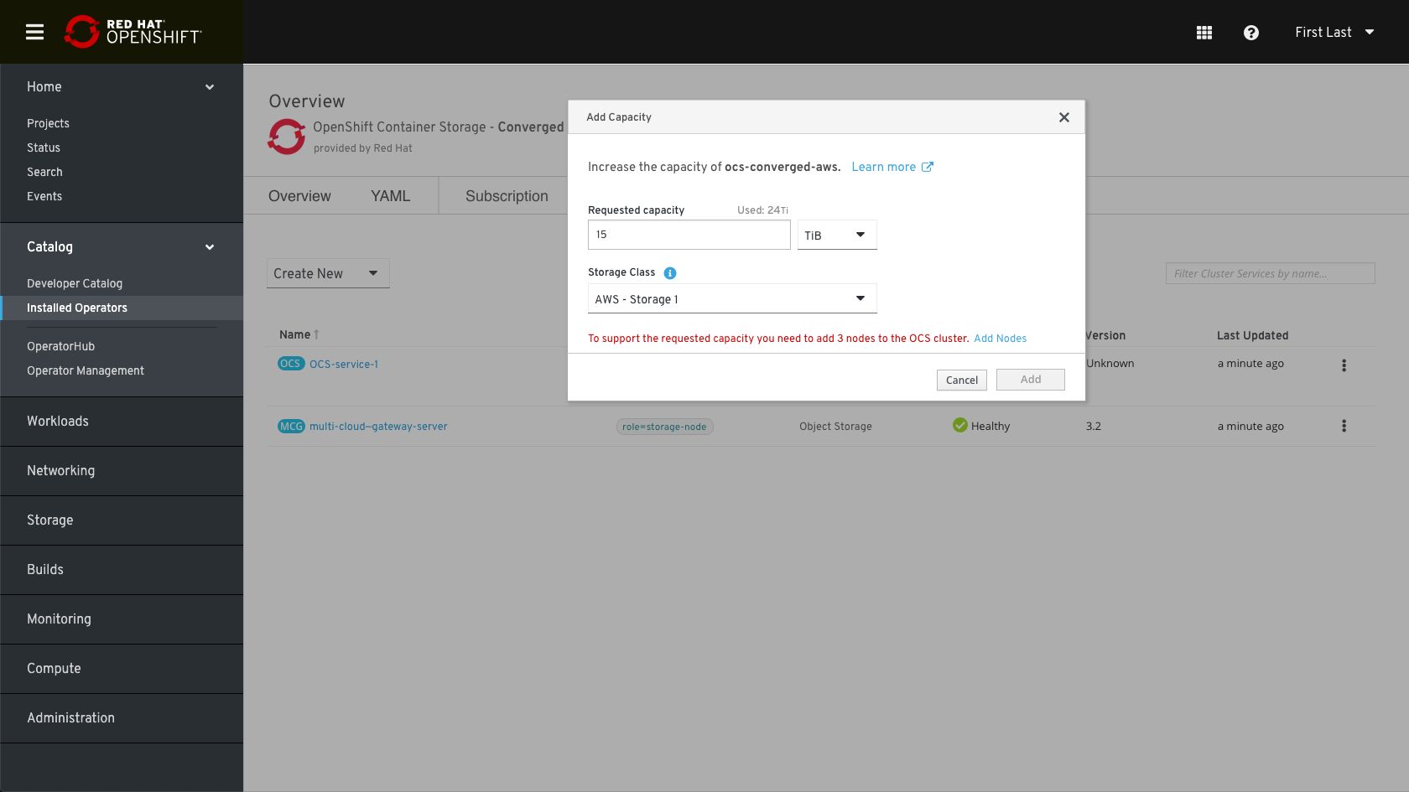Open Developer Catalog in sidebar
The width and height of the screenshot is (1409, 792).
pyautogui.click(x=75, y=283)
